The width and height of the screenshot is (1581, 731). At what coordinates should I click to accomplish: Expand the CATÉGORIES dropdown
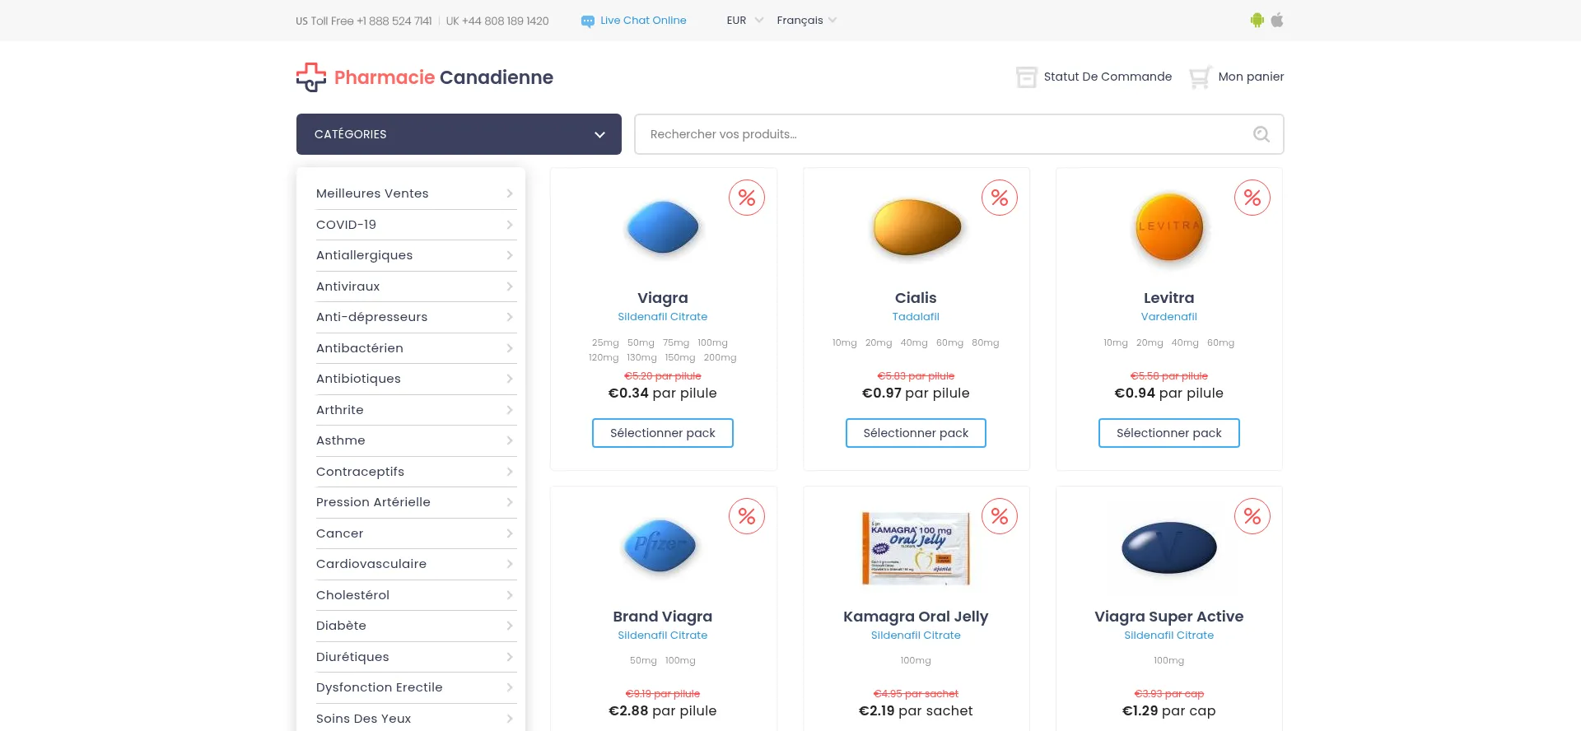click(x=459, y=134)
